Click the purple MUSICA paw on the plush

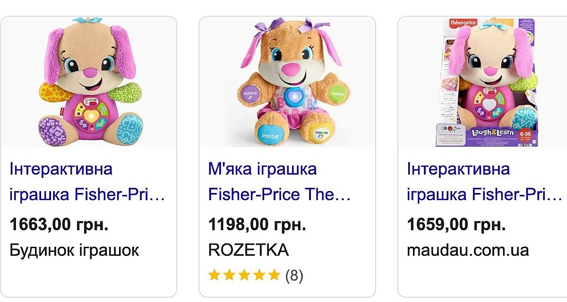pyautogui.click(x=250, y=93)
